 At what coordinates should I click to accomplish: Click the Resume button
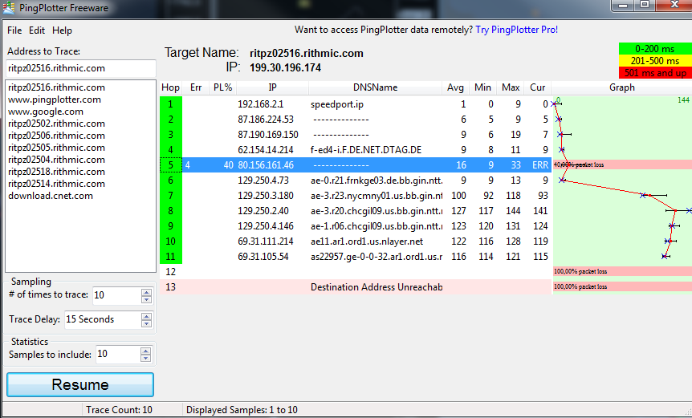(x=80, y=384)
